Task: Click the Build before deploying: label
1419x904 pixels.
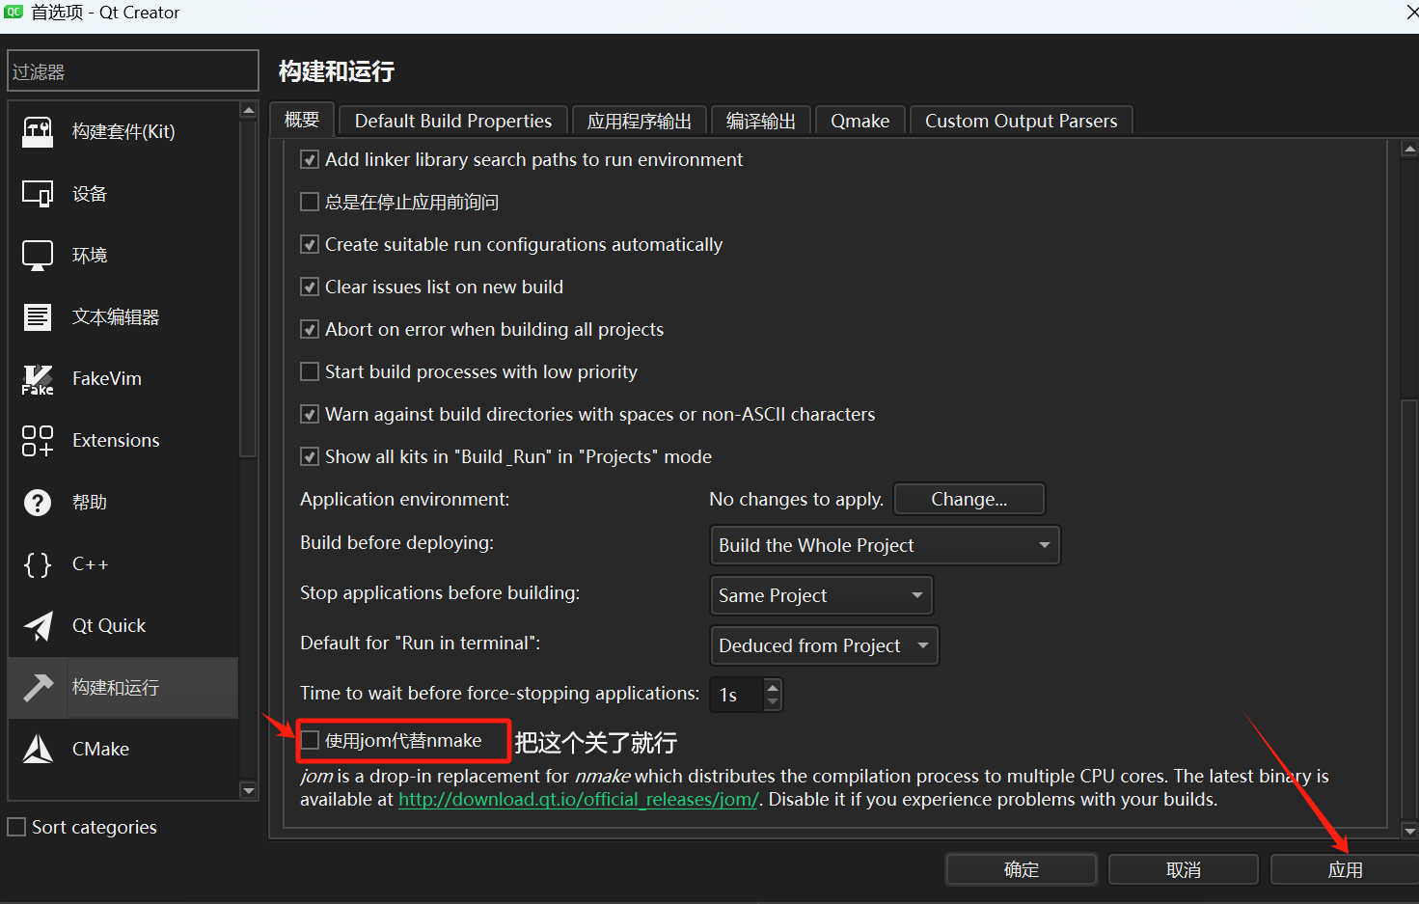Action: coord(396,542)
